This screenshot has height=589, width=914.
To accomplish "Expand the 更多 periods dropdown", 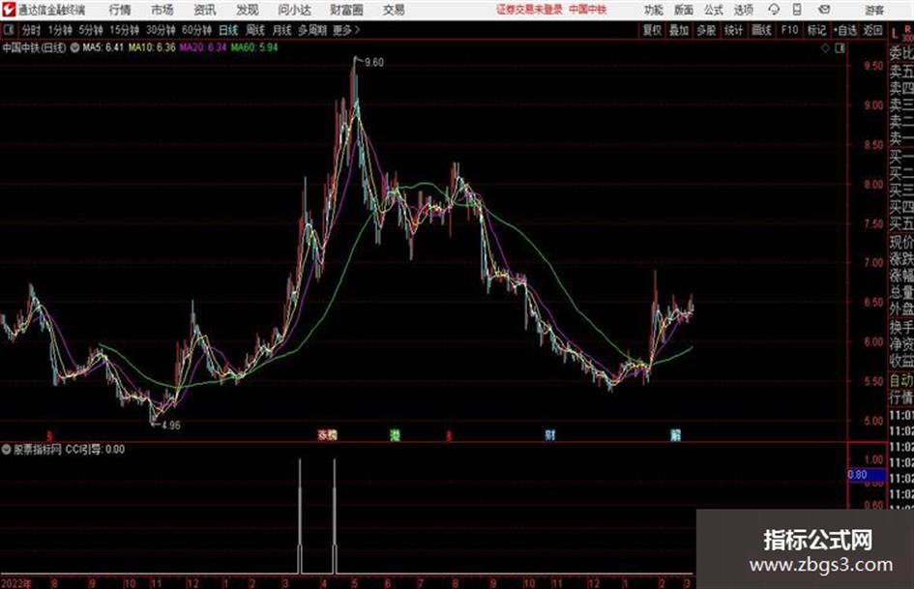I will point(346,30).
